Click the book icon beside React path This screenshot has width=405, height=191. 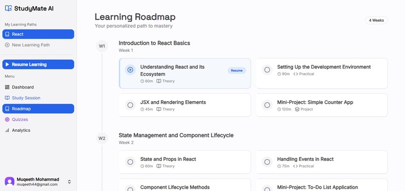coord(7,34)
